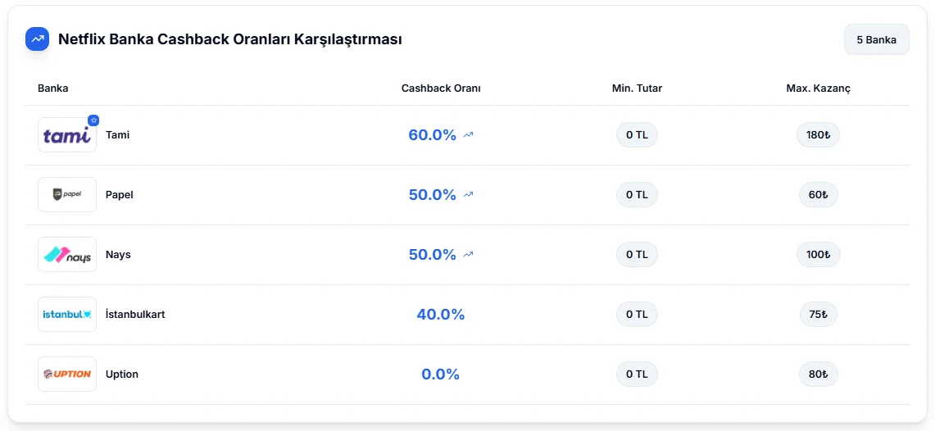This screenshot has height=431, width=935.
Task: Click the trending chart icon beside the title
Action: tap(38, 39)
